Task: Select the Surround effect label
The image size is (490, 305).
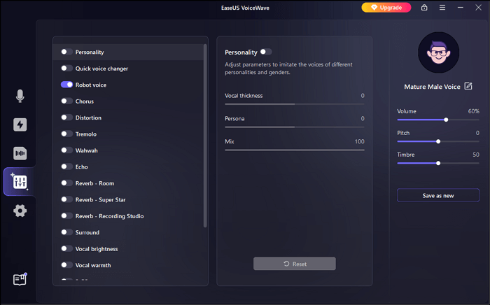Action: click(x=87, y=232)
